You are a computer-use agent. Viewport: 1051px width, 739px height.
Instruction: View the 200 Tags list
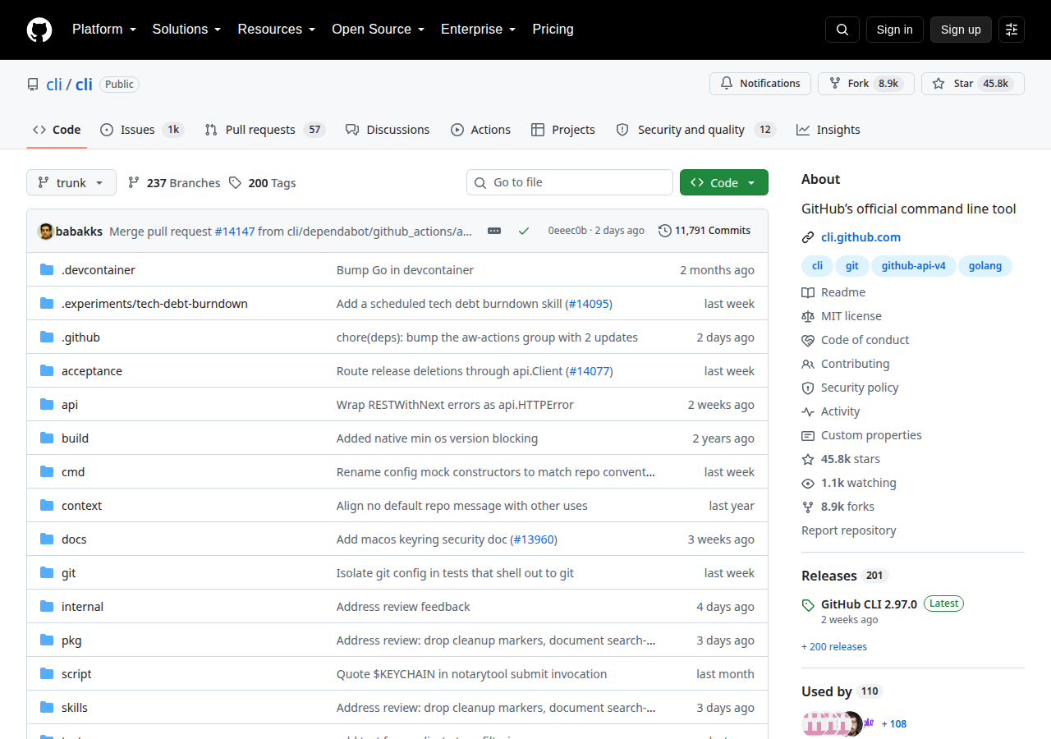click(262, 183)
